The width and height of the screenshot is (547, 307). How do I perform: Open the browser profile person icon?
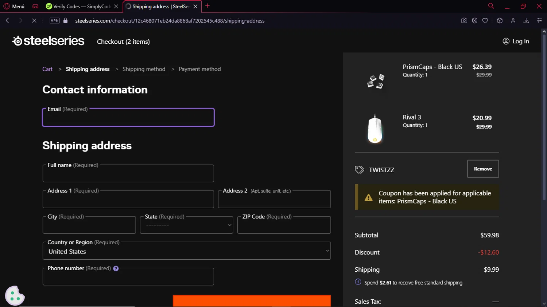(x=513, y=21)
